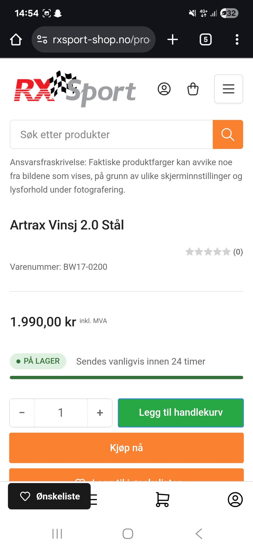Image resolution: width=253 pixels, height=549 pixels.
Task: Click the orange 'Kjøp nå' button
Action: pos(126,448)
